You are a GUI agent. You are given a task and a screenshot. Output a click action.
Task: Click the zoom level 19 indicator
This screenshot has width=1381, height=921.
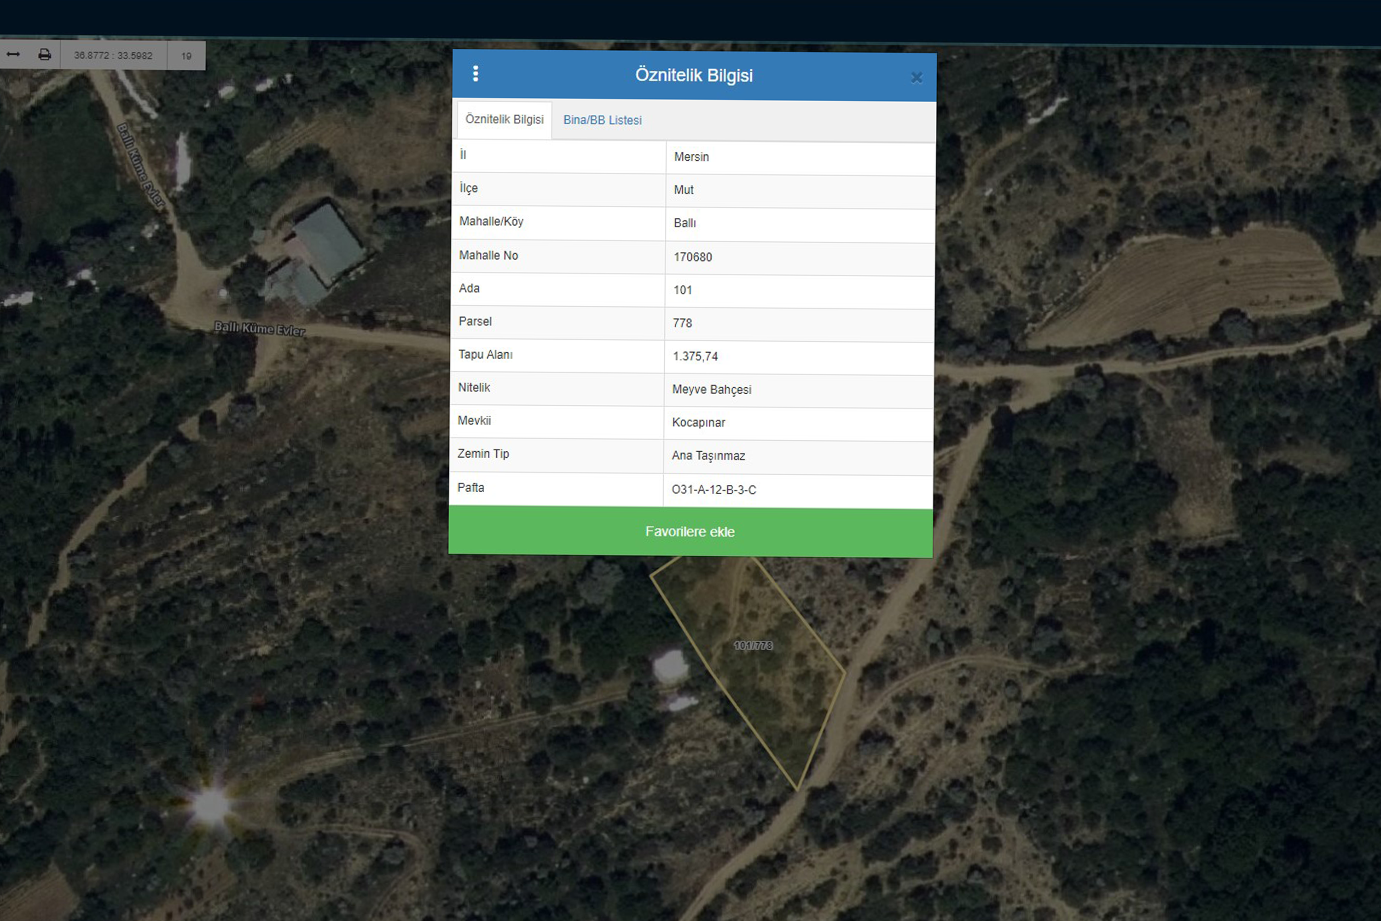click(x=186, y=56)
